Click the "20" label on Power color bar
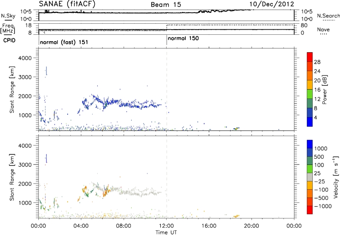340x235 pixels. [x=317, y=81]
